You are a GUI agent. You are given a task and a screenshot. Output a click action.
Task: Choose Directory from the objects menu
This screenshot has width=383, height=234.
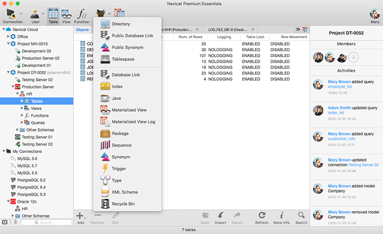coord(127,24)
